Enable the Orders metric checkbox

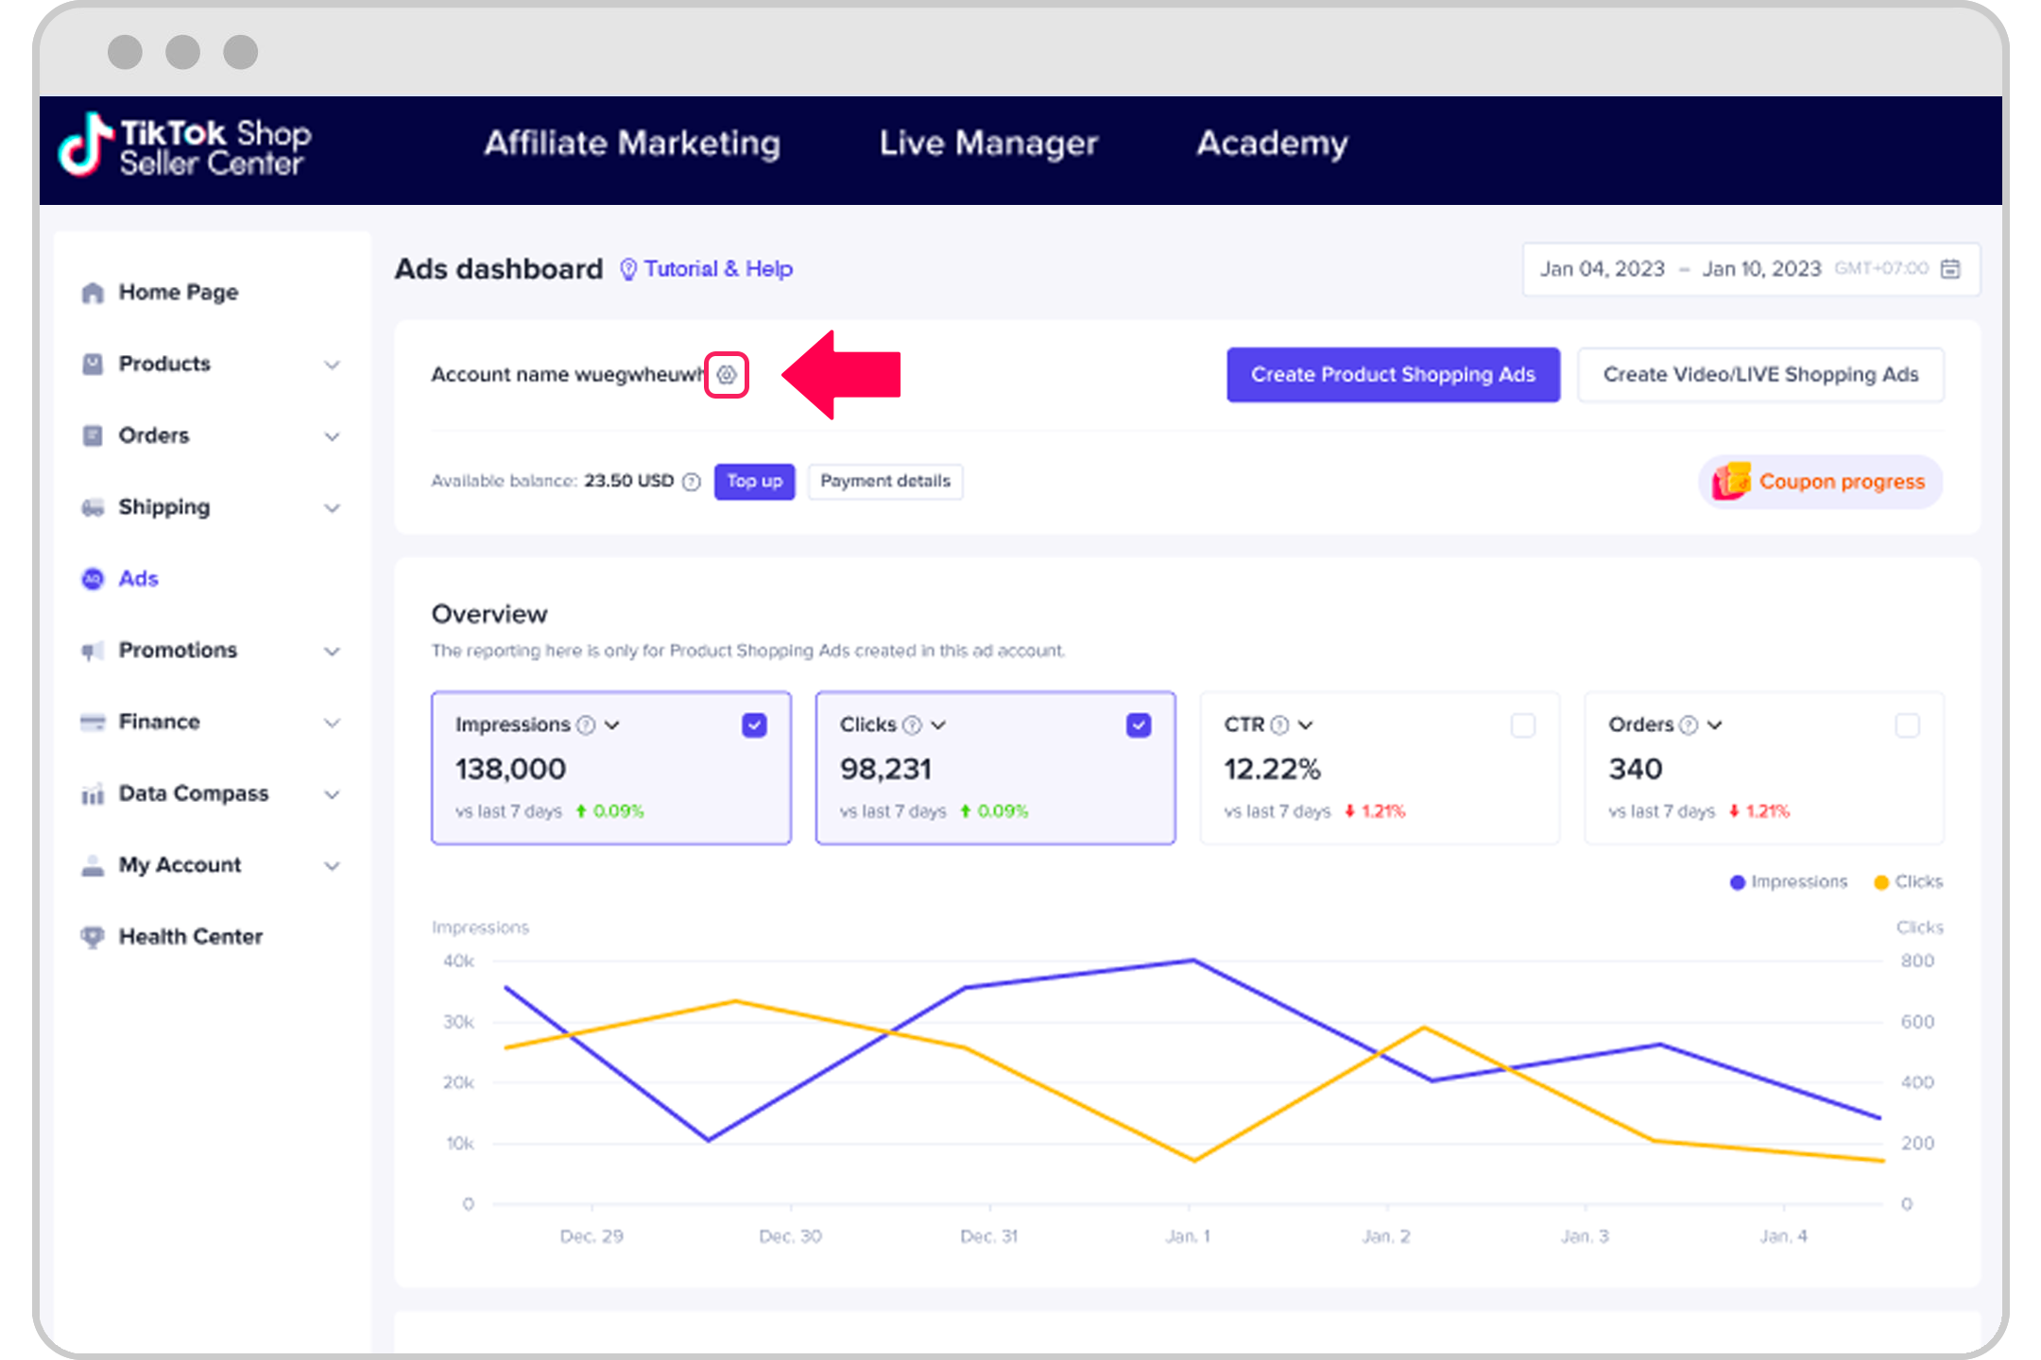pyautogui.click(x=1907, y=725)
